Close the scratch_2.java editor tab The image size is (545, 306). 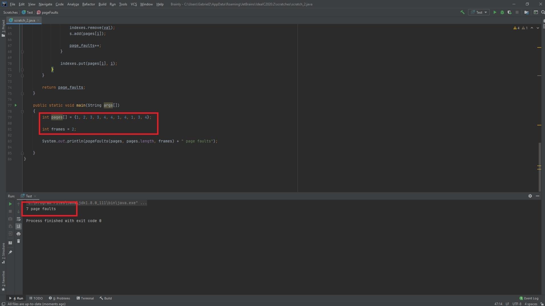[38, 20]
